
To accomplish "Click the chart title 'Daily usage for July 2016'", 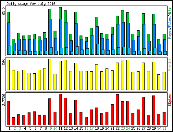I will 31,4.
